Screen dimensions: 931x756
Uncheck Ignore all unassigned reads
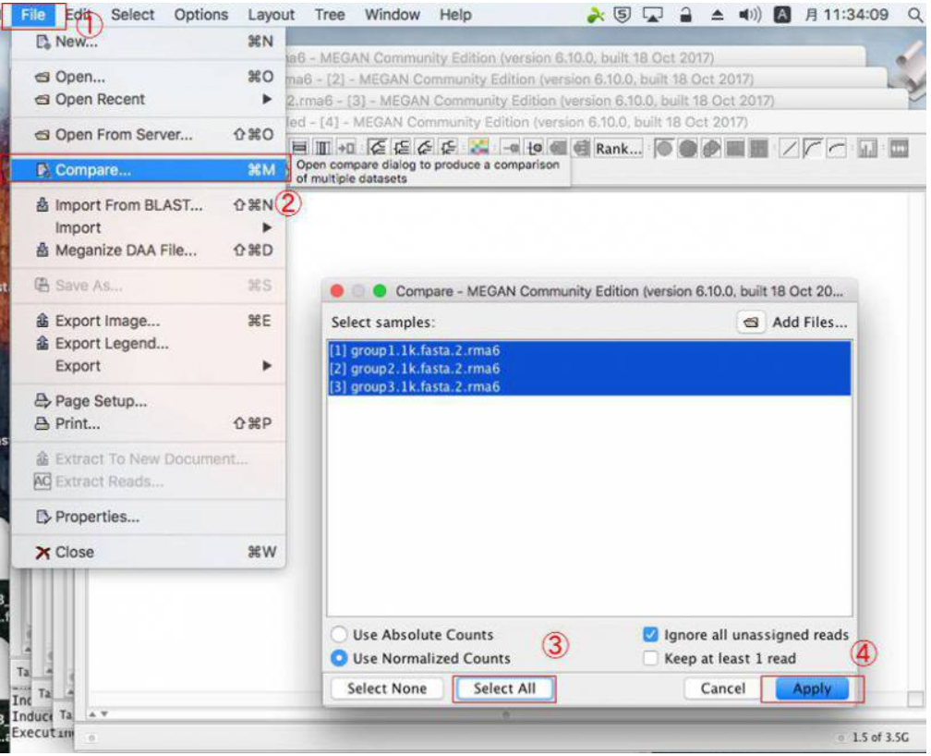tap(651, 635)
